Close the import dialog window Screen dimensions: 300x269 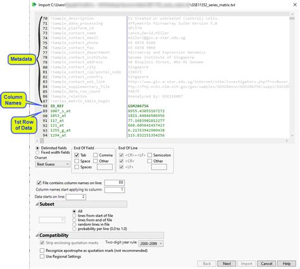tap(295, 4)
